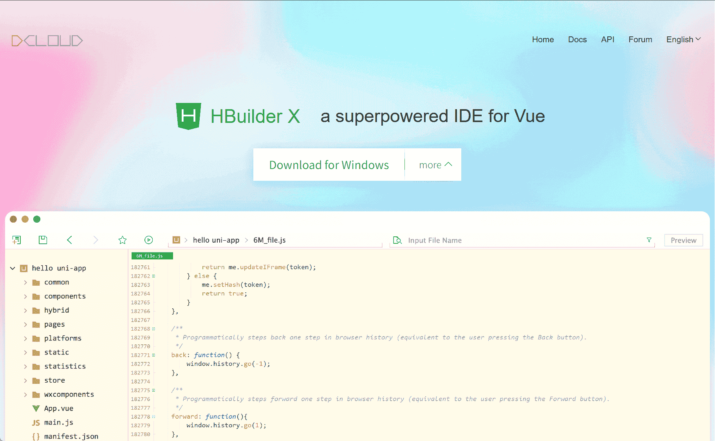The image size is (715, 441).
Task: Click Download for Windows
Action: (x=329, y=165)
